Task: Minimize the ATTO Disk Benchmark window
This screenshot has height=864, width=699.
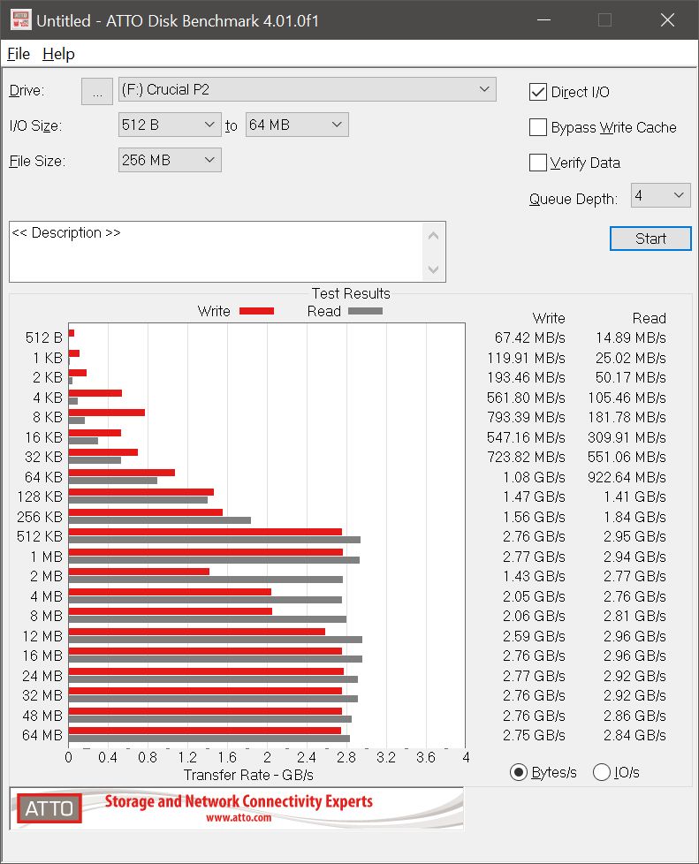Action: (x=544, y=20)
